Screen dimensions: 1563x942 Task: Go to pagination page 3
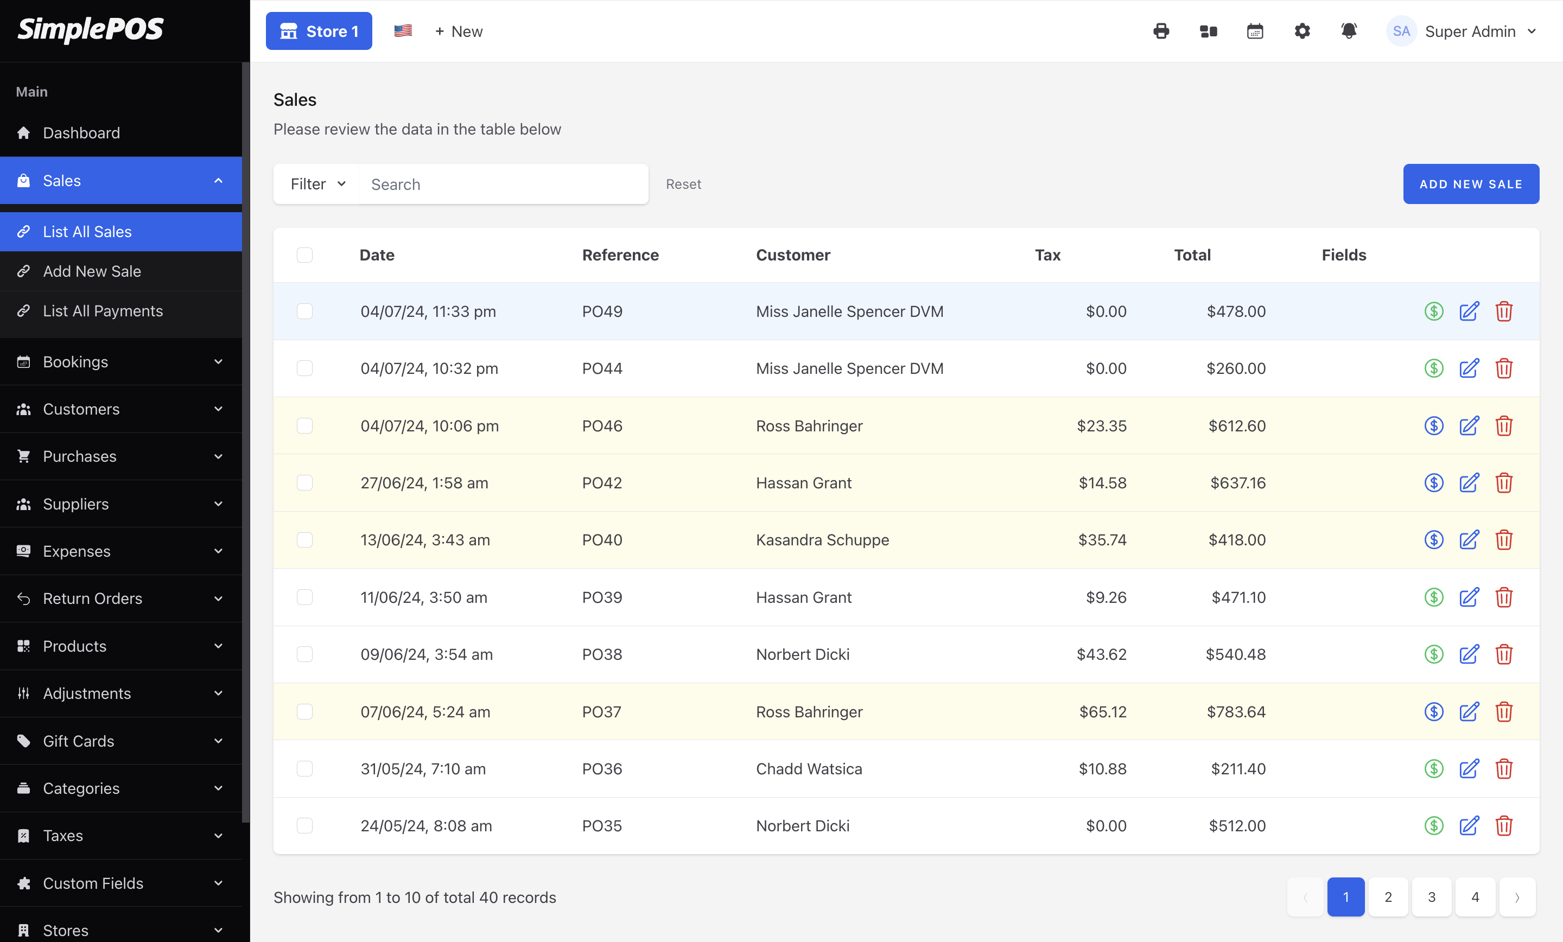[x=1431, y=897]
